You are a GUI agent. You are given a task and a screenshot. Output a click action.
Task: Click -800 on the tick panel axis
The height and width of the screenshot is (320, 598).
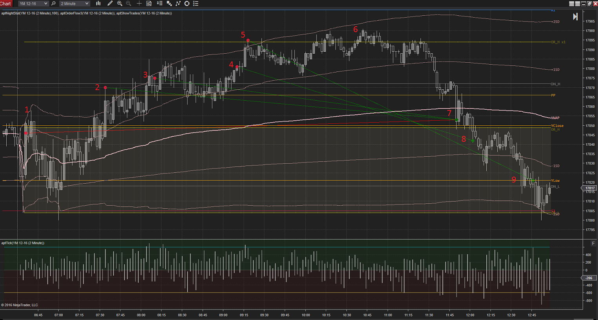(x=588, y=301)
